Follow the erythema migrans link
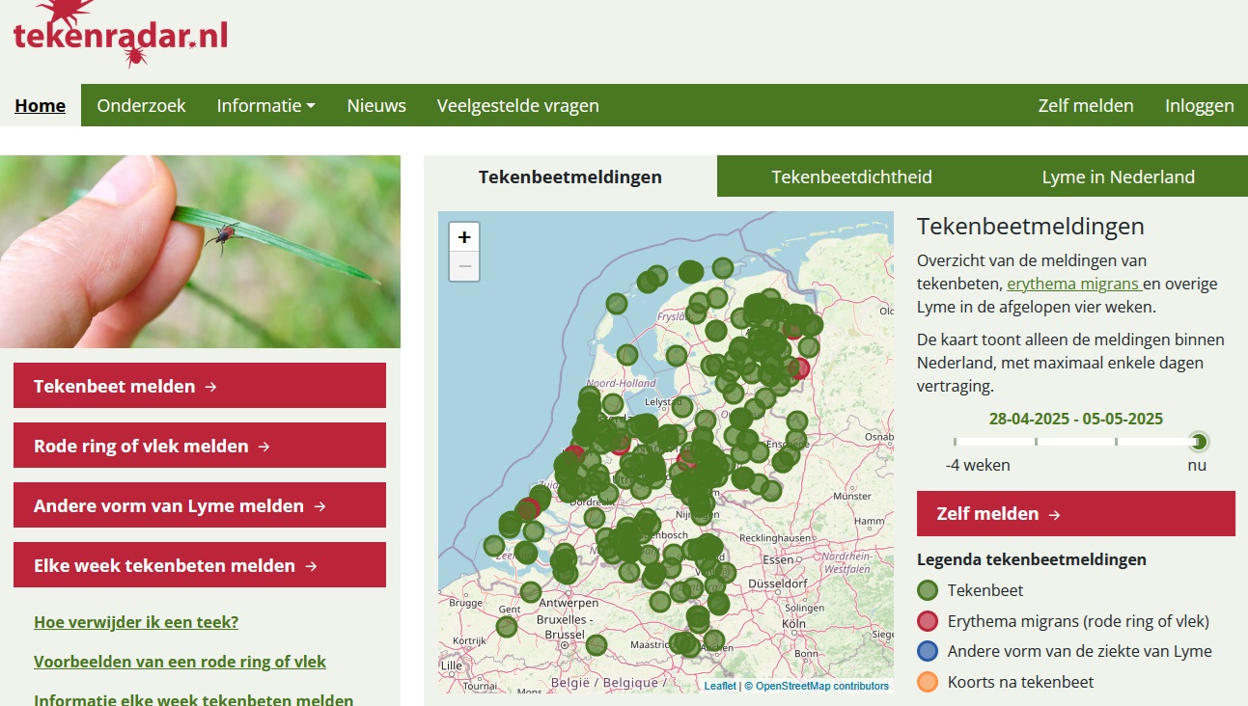 pyautogui.click(x=1073, y=285)
